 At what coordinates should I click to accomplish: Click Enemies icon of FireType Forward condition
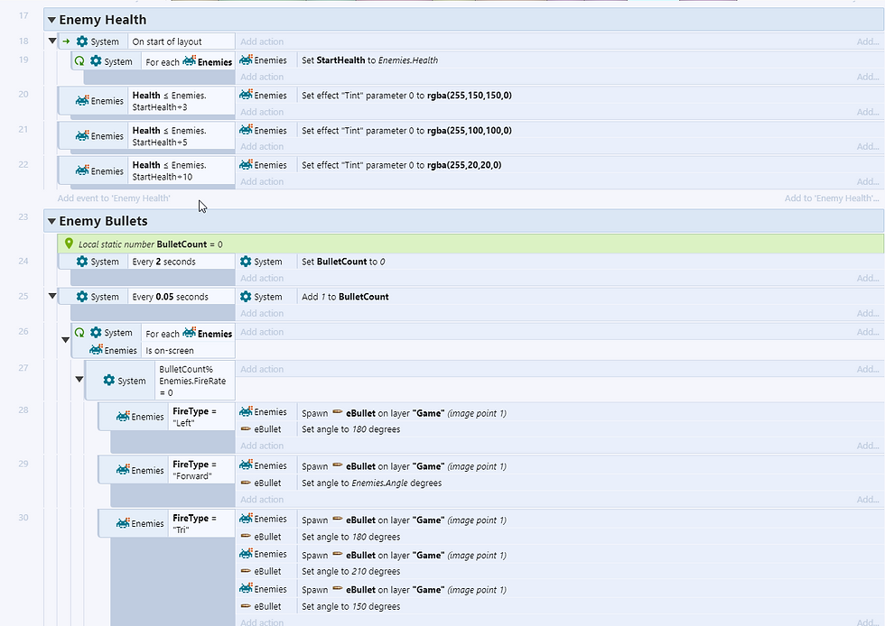point(123,469)
